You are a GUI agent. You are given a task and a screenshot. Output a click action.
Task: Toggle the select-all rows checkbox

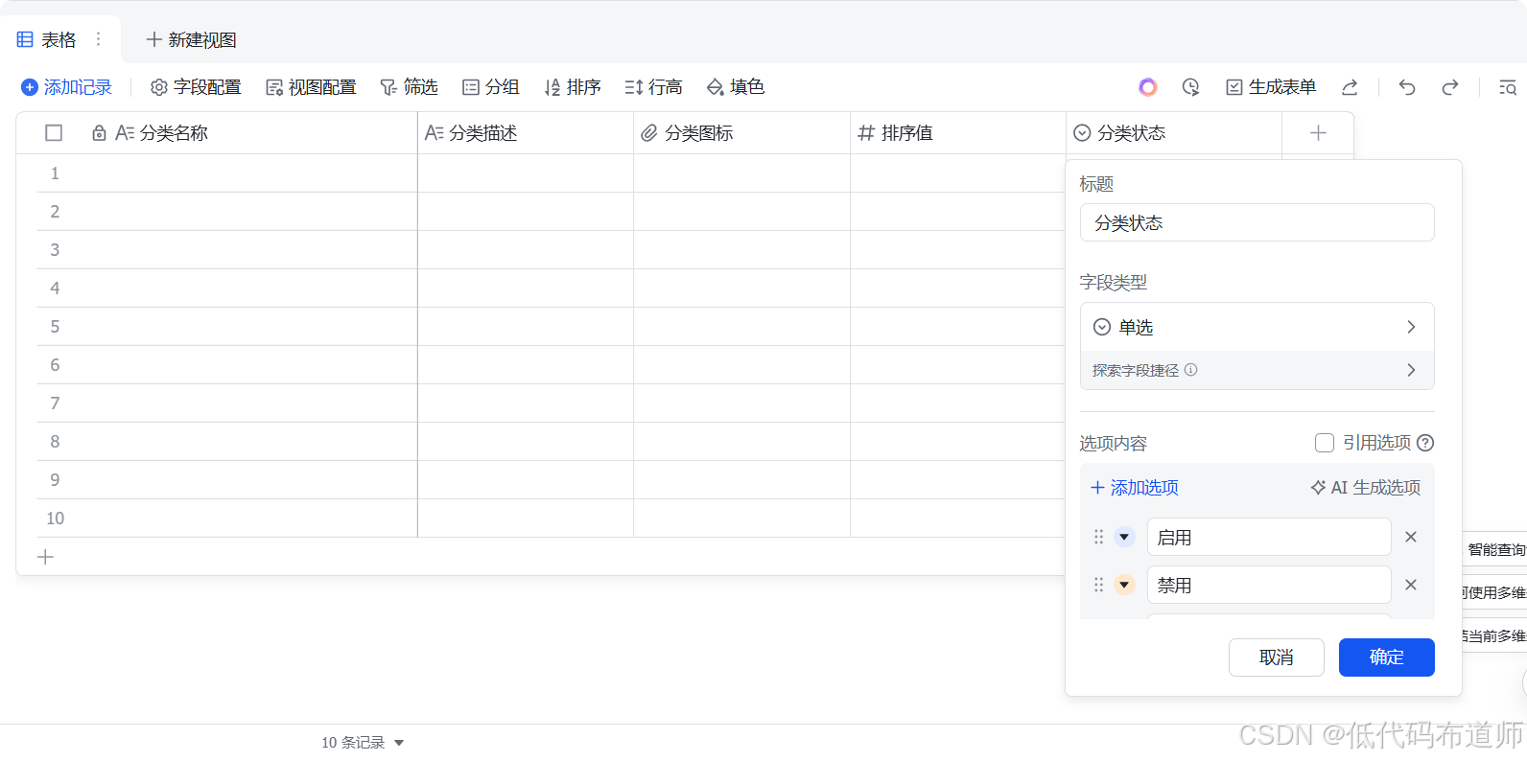[54, 133]
